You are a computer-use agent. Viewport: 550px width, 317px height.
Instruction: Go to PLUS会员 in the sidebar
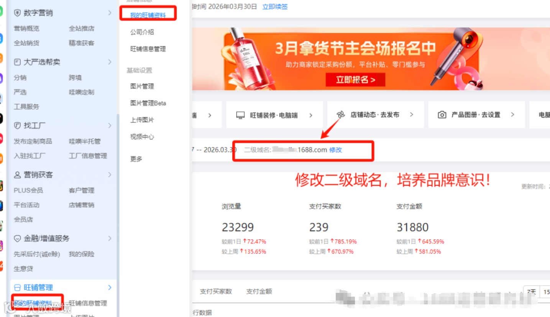28,190
